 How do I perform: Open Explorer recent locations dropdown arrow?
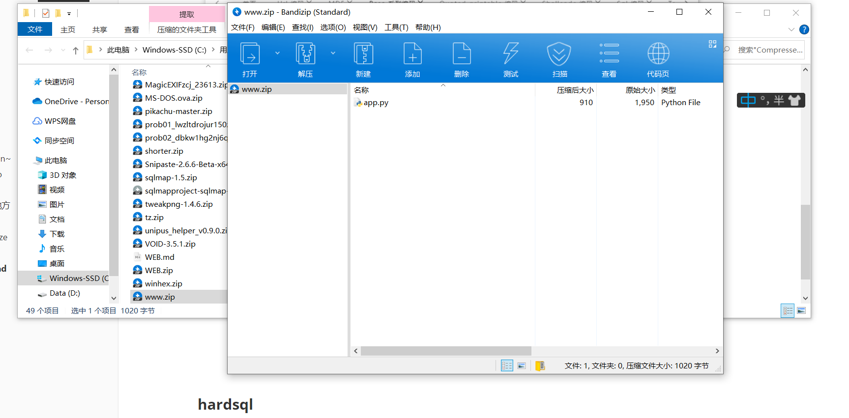point(63,50)
